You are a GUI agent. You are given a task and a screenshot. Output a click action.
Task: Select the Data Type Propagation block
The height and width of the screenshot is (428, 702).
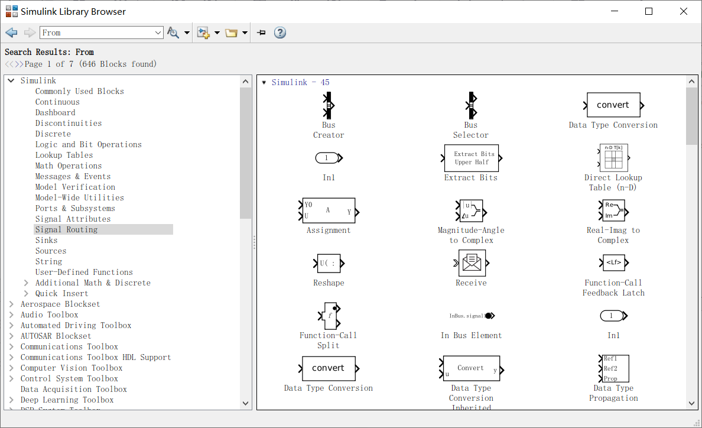click(x=613, y=368)
